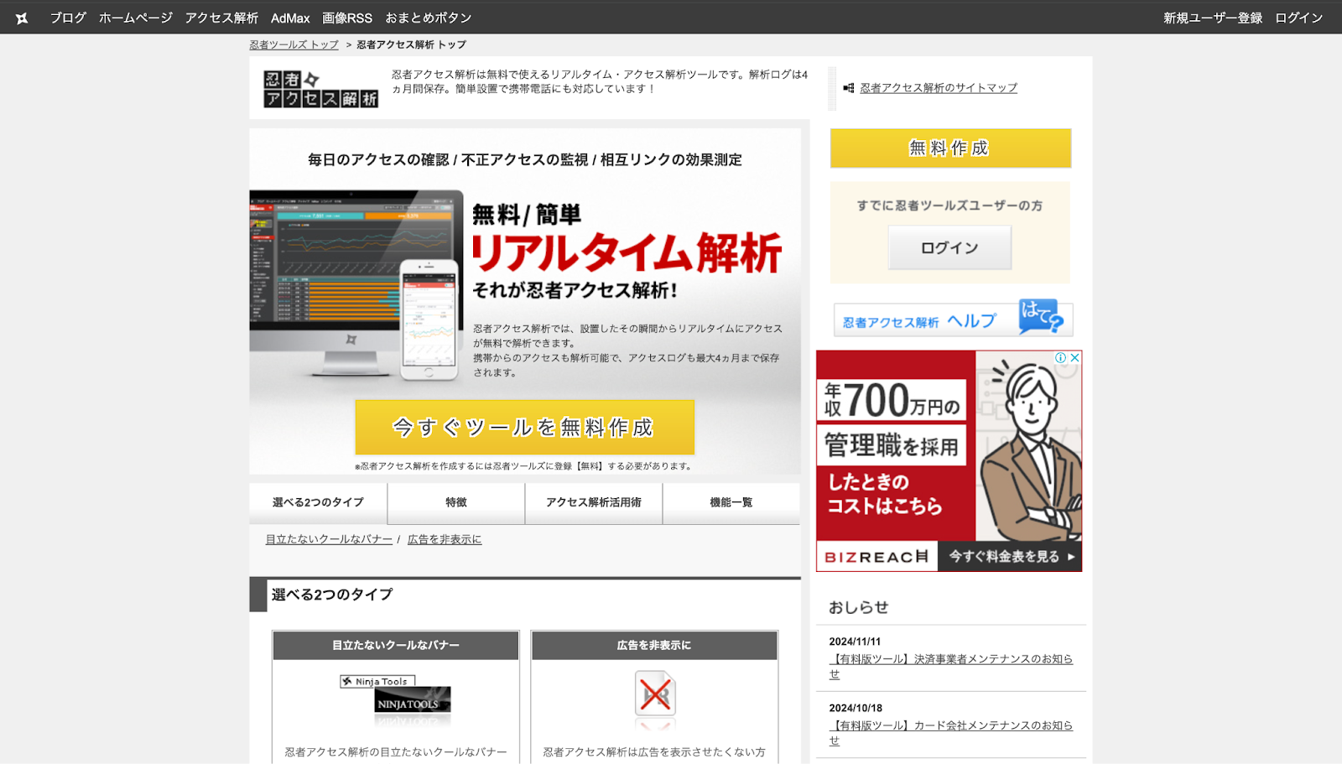This screenshot has width=1342, height=764.
Task: Click 今すぐツールを無料作成 button
Action: click(x=524, y=427)
